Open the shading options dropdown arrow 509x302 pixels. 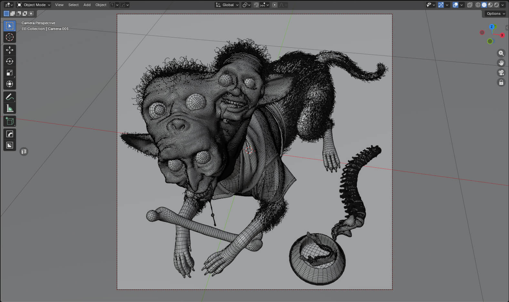pos(503,5)
